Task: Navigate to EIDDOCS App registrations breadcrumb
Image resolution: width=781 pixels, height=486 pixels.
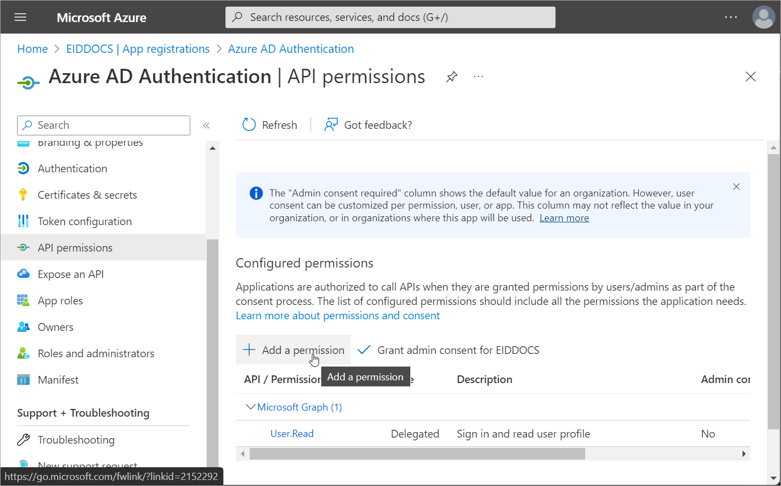Action: point(137,48)
